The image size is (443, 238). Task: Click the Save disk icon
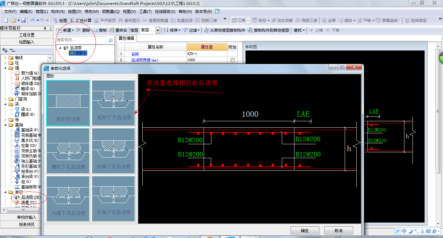23,20
